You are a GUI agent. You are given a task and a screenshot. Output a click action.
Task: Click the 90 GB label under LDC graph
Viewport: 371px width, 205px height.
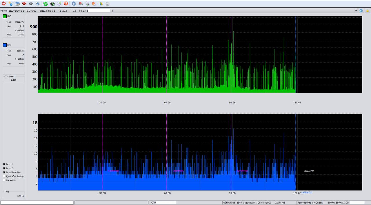pos(232,102)
